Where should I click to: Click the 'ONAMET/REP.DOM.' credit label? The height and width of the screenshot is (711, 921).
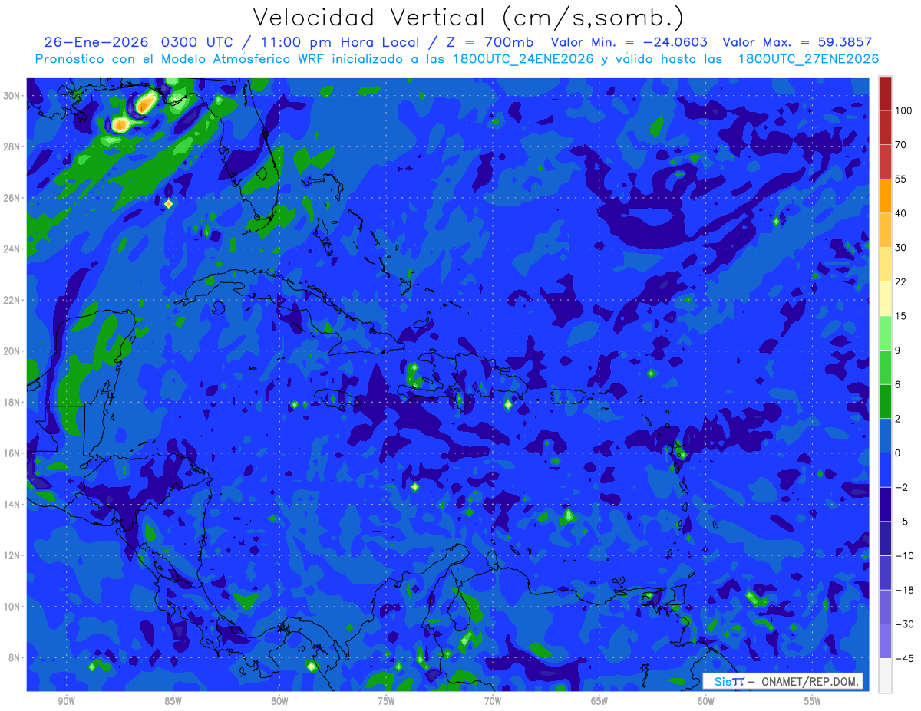tap(808, 681)
